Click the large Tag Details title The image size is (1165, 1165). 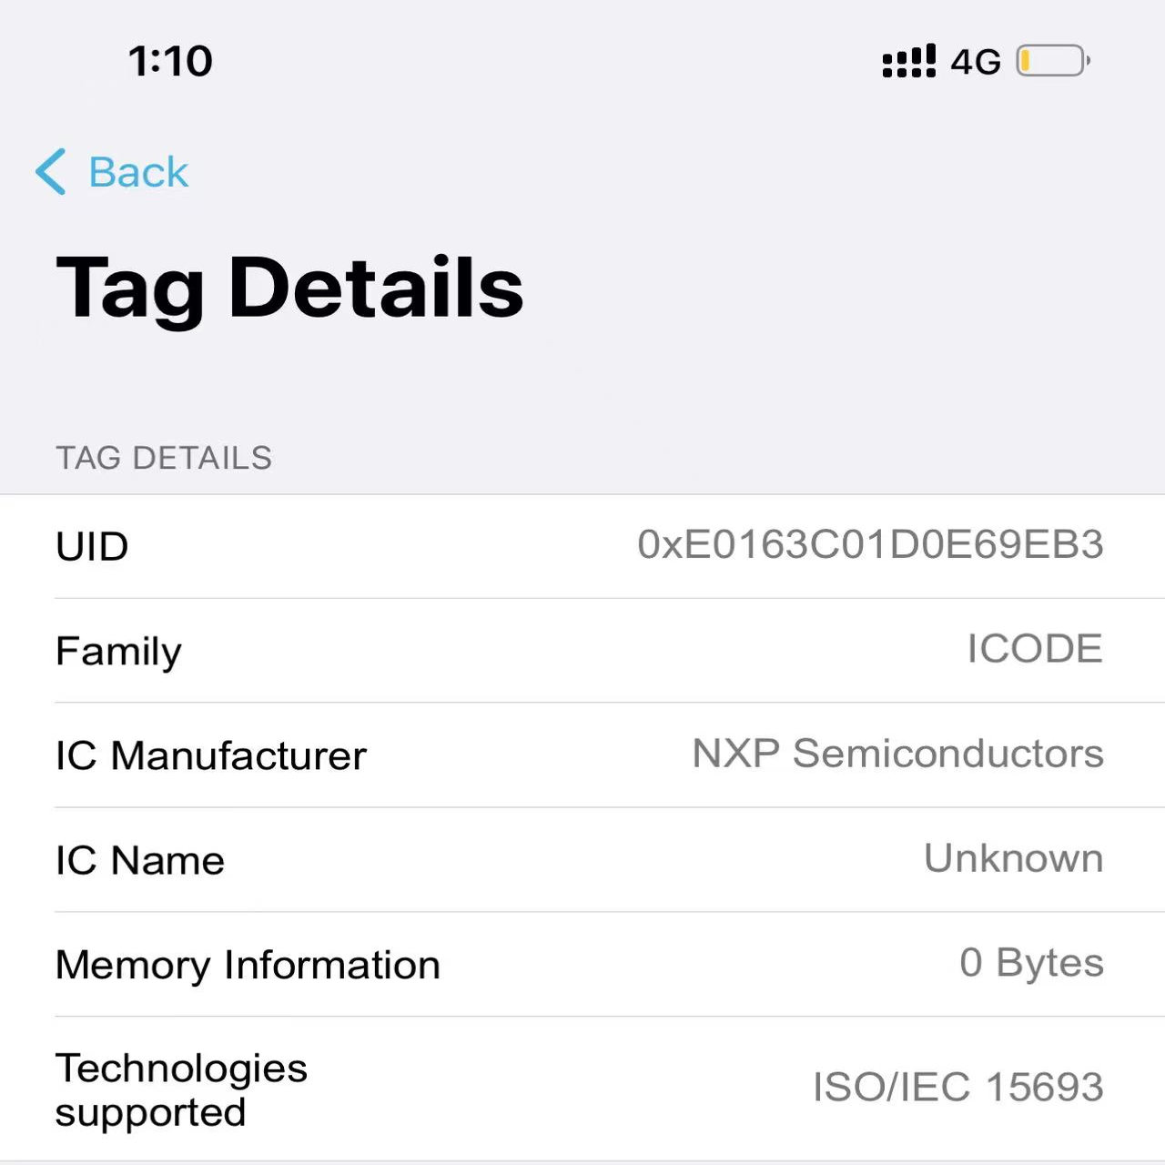289,288
